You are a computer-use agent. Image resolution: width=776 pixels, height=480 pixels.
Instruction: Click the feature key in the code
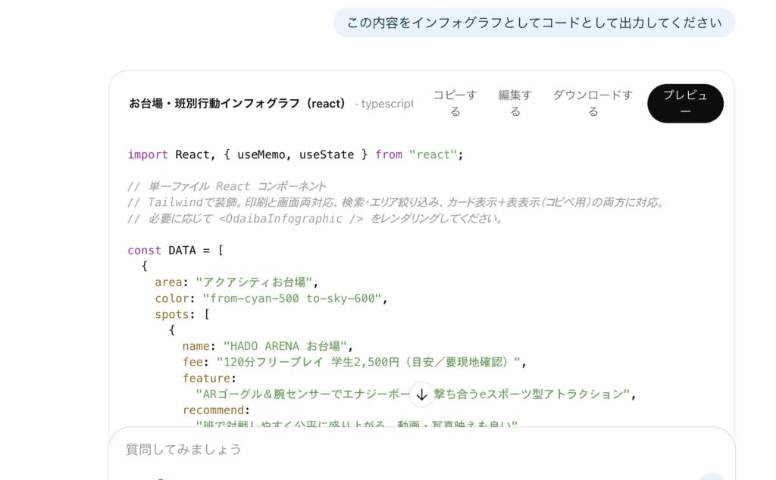click(209, 378)
